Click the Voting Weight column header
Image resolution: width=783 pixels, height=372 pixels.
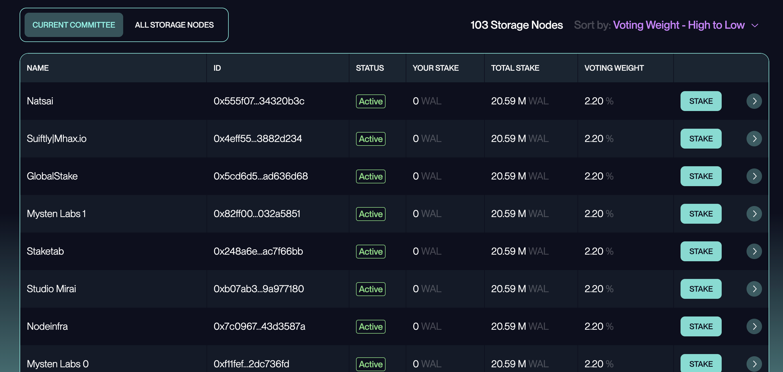614,68
